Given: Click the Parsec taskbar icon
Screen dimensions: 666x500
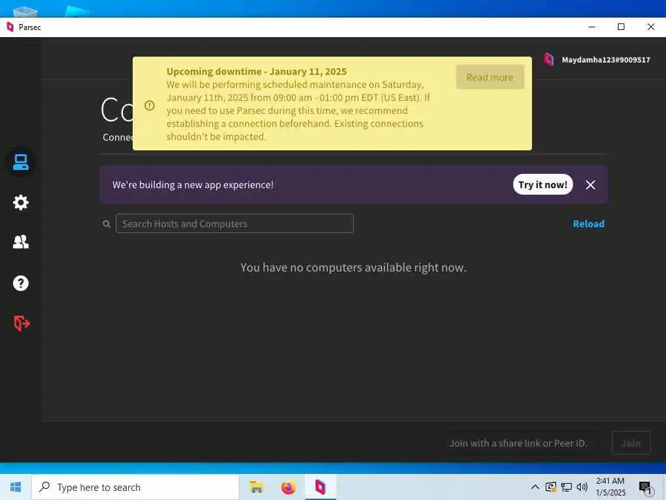Looking at the screenshot, I should (320, 487).
